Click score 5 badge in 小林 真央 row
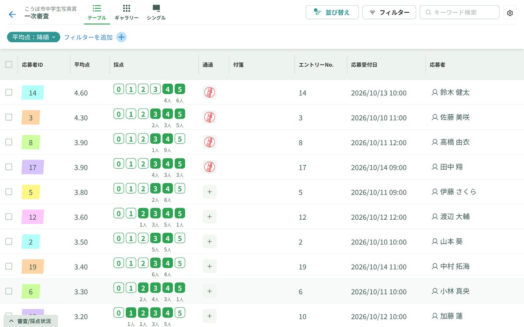The image size is (524, 327). tap(179, 288)
